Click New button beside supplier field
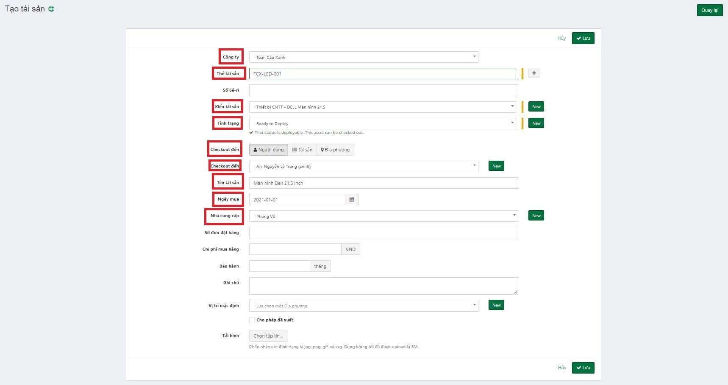Image resolution: width=728 pixels, height=385 pixels. [536, 216]
